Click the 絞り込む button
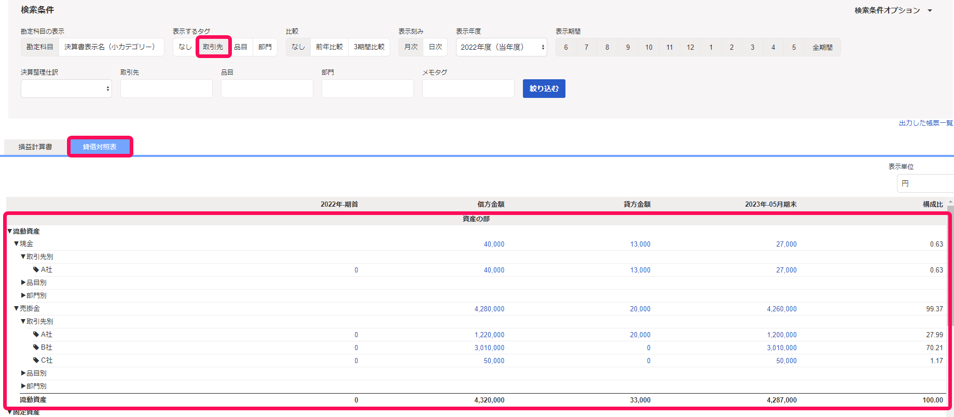Image resolution: width=954 pixels, height=417 pixels. click(544, 89)
